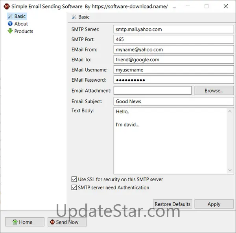The height and width of the screenshot is (233, 236).
Task: Click the Send Now button
Action: 67,222
